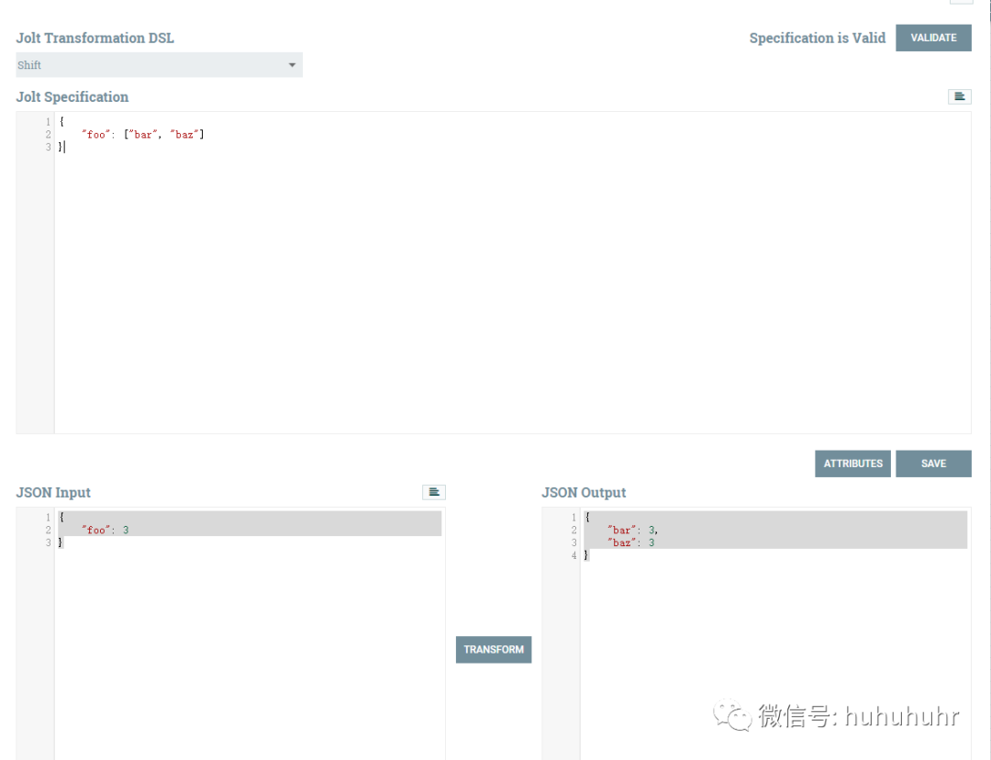
Task: Click the Jolt Specification heading
Action: (72, 96)
